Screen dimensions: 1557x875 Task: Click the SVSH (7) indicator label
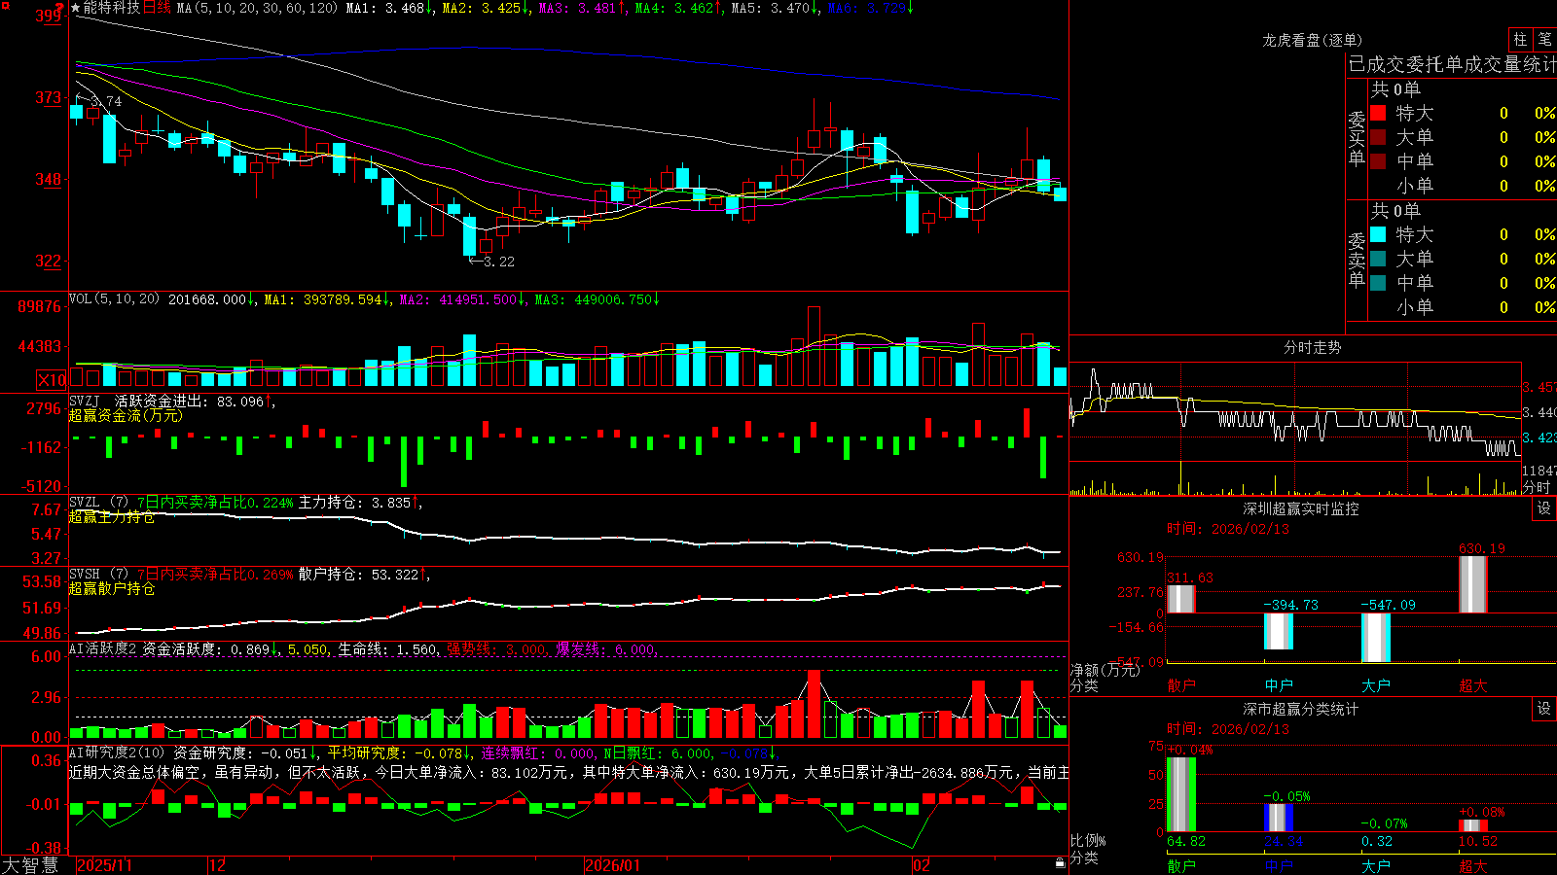[x=98, y=575]
